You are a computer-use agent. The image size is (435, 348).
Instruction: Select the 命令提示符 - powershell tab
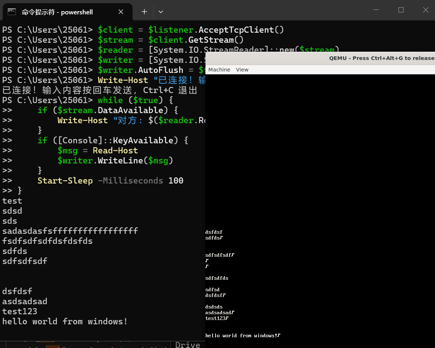pos(58,12)
